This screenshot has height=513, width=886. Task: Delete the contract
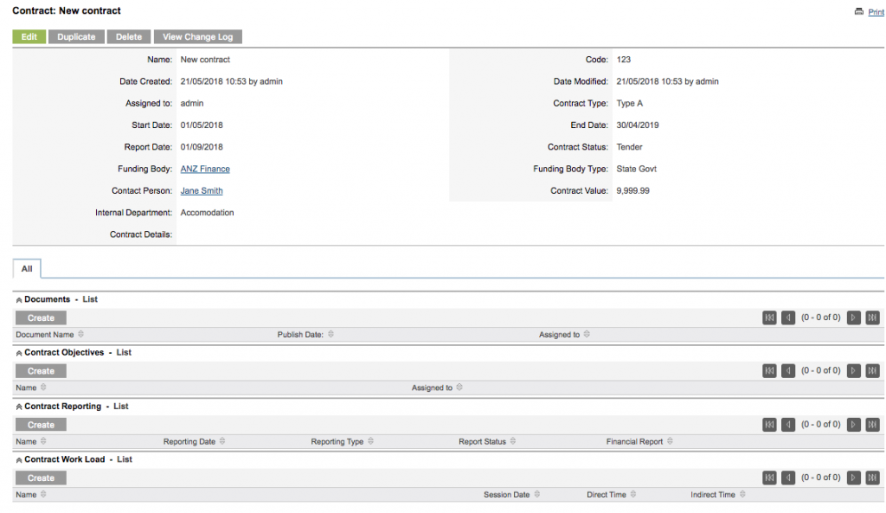(129, 36)
